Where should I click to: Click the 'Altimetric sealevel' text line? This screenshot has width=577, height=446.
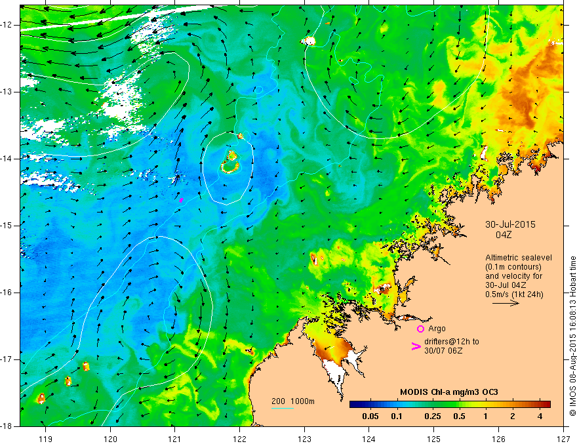[x=519, y=258]
